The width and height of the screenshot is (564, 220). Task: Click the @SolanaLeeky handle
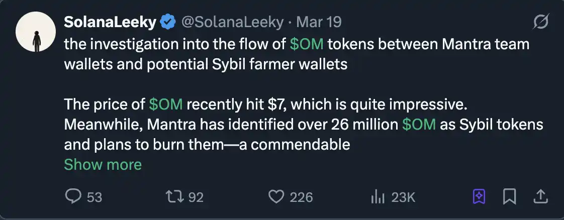233,22
